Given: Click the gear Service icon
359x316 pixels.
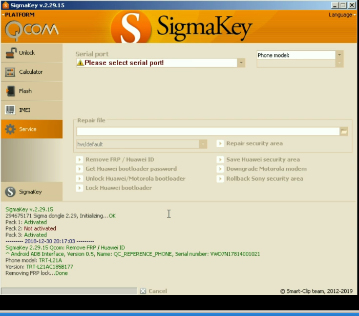Looking at the screenshot, I should pos(10,129).
